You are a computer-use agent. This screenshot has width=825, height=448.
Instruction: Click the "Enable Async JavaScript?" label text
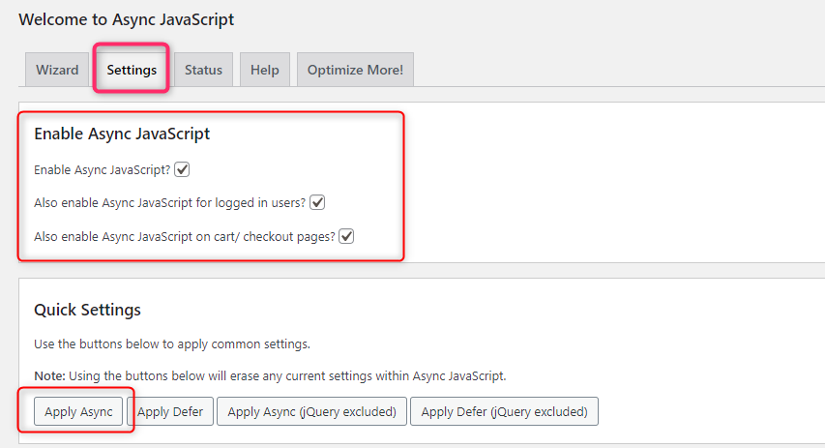click(103, 170)
